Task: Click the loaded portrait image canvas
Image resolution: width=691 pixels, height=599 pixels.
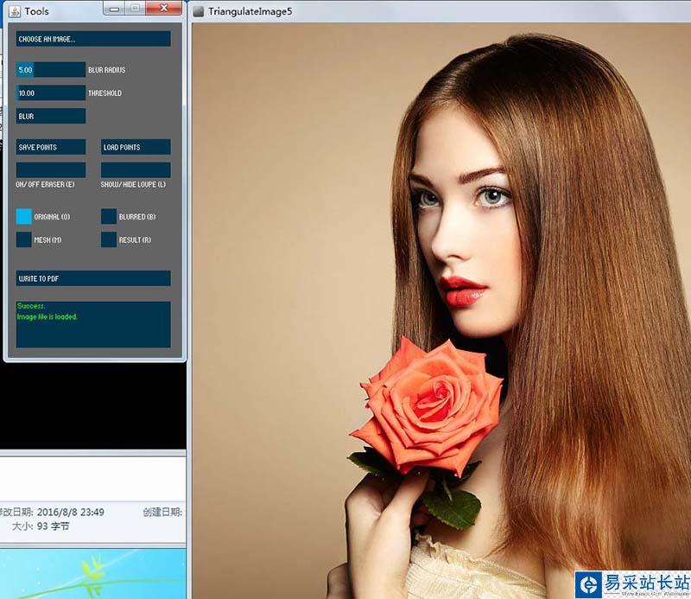Action: pyautogui.click(x=441, y=310)
